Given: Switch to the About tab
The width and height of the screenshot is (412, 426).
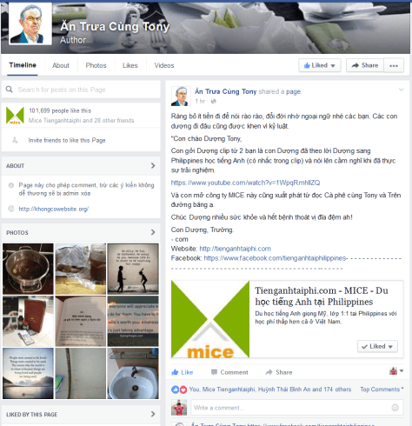Looking at the screenshot, I should [61, 65].
